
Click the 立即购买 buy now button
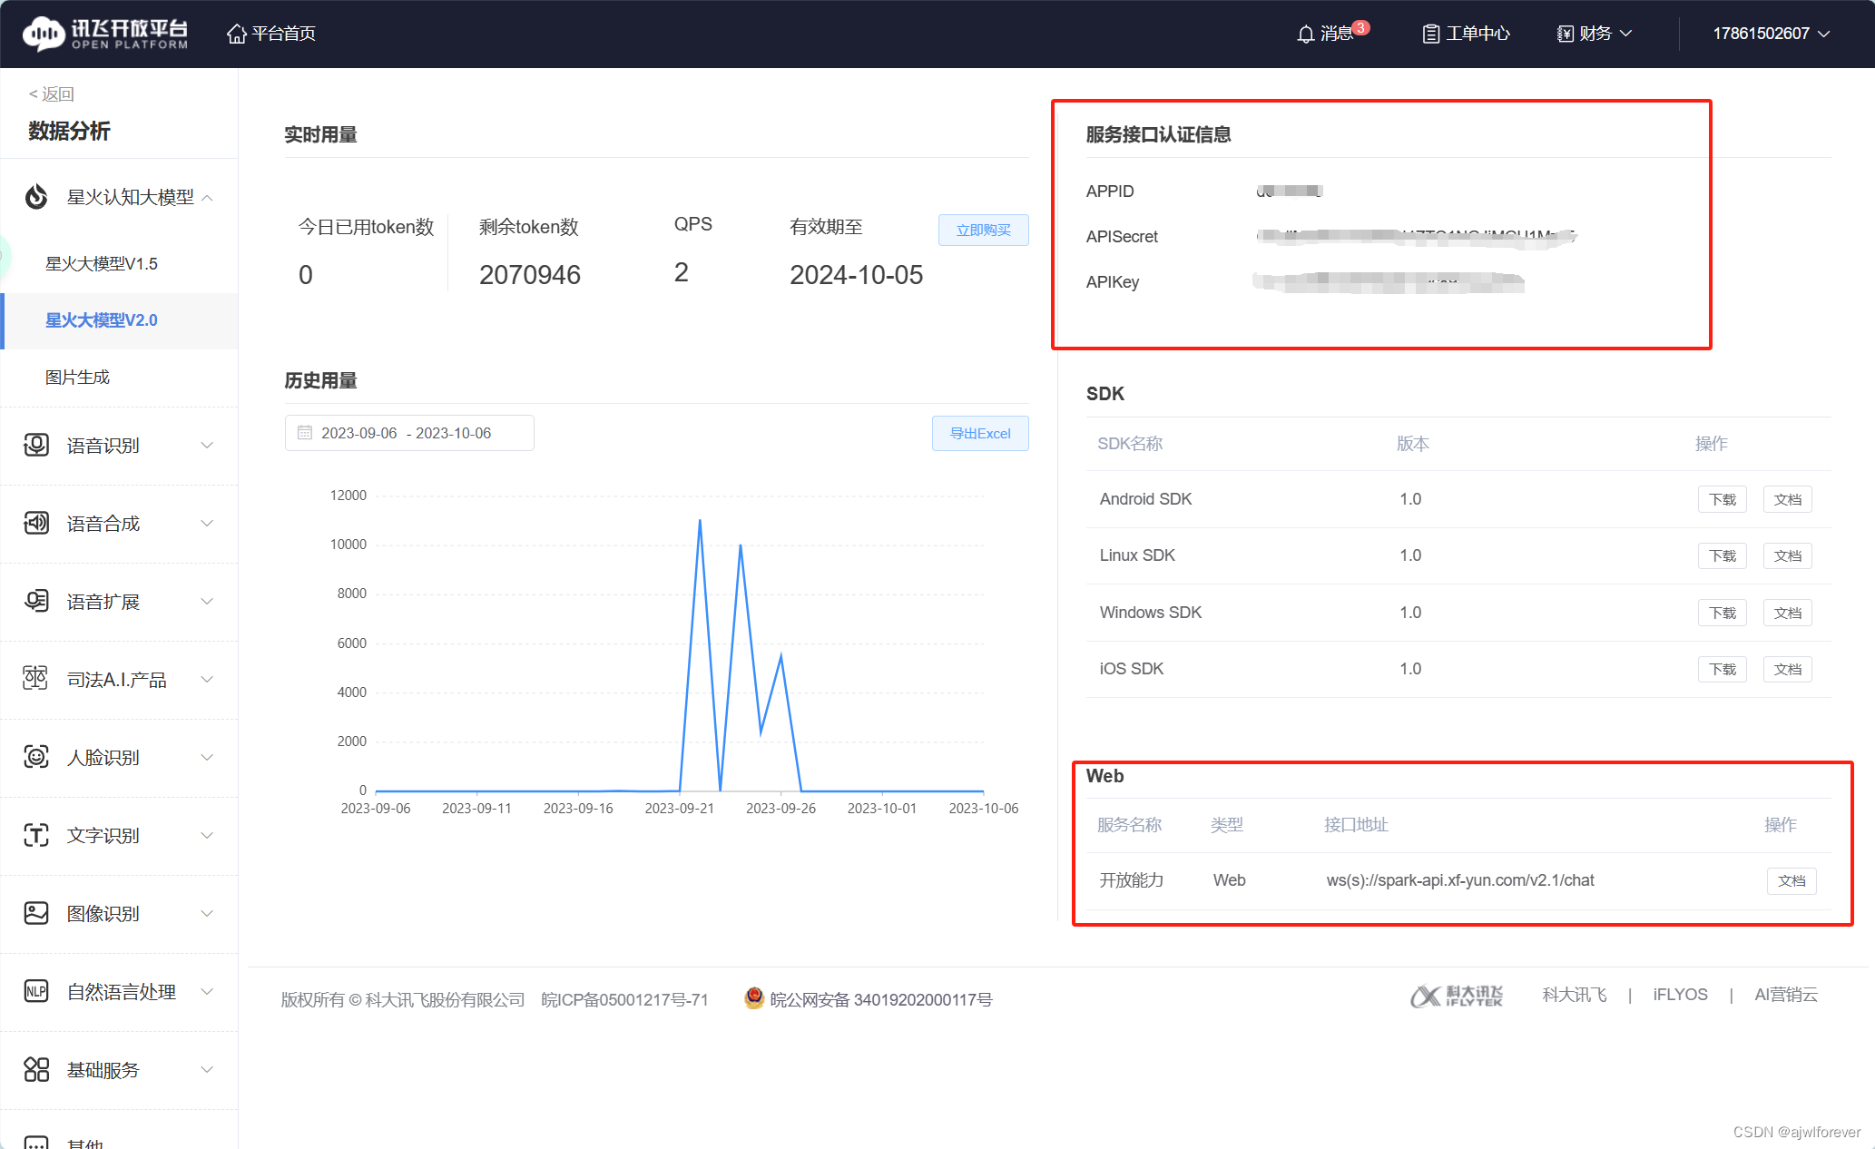point(984,230)
